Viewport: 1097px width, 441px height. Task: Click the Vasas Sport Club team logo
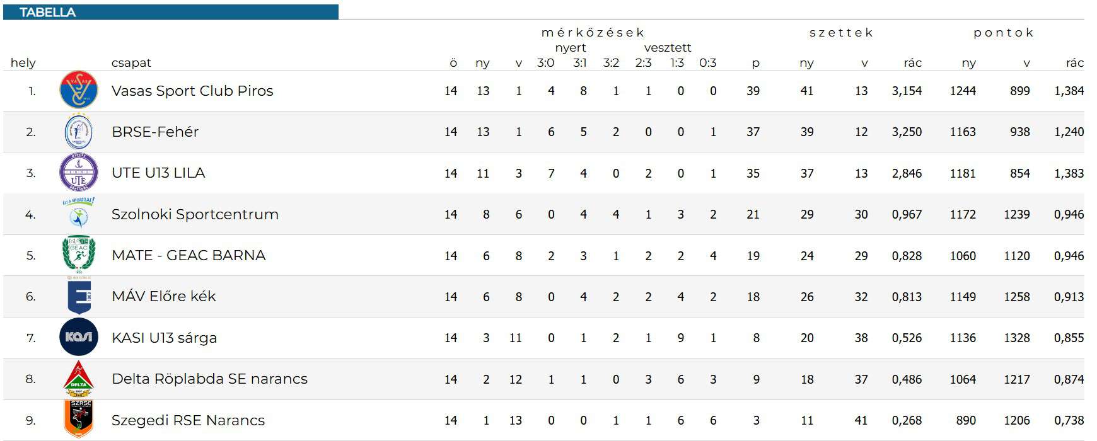click(x=79, y=91)
